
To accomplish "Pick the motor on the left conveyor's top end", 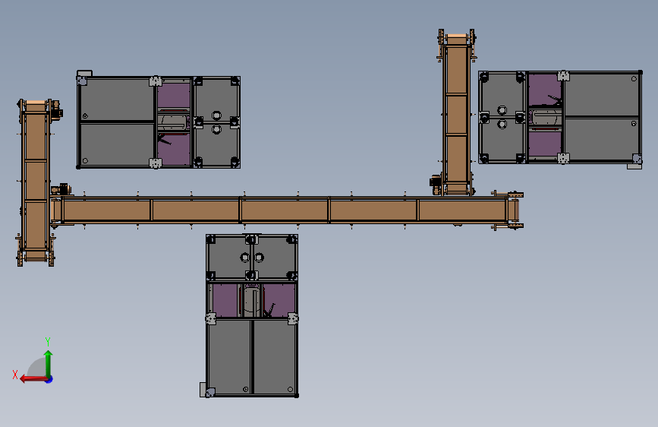I will (57, 112).
